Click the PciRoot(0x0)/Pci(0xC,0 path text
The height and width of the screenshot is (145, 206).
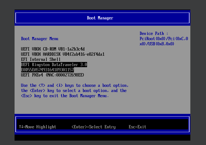[x=164, y=39]
